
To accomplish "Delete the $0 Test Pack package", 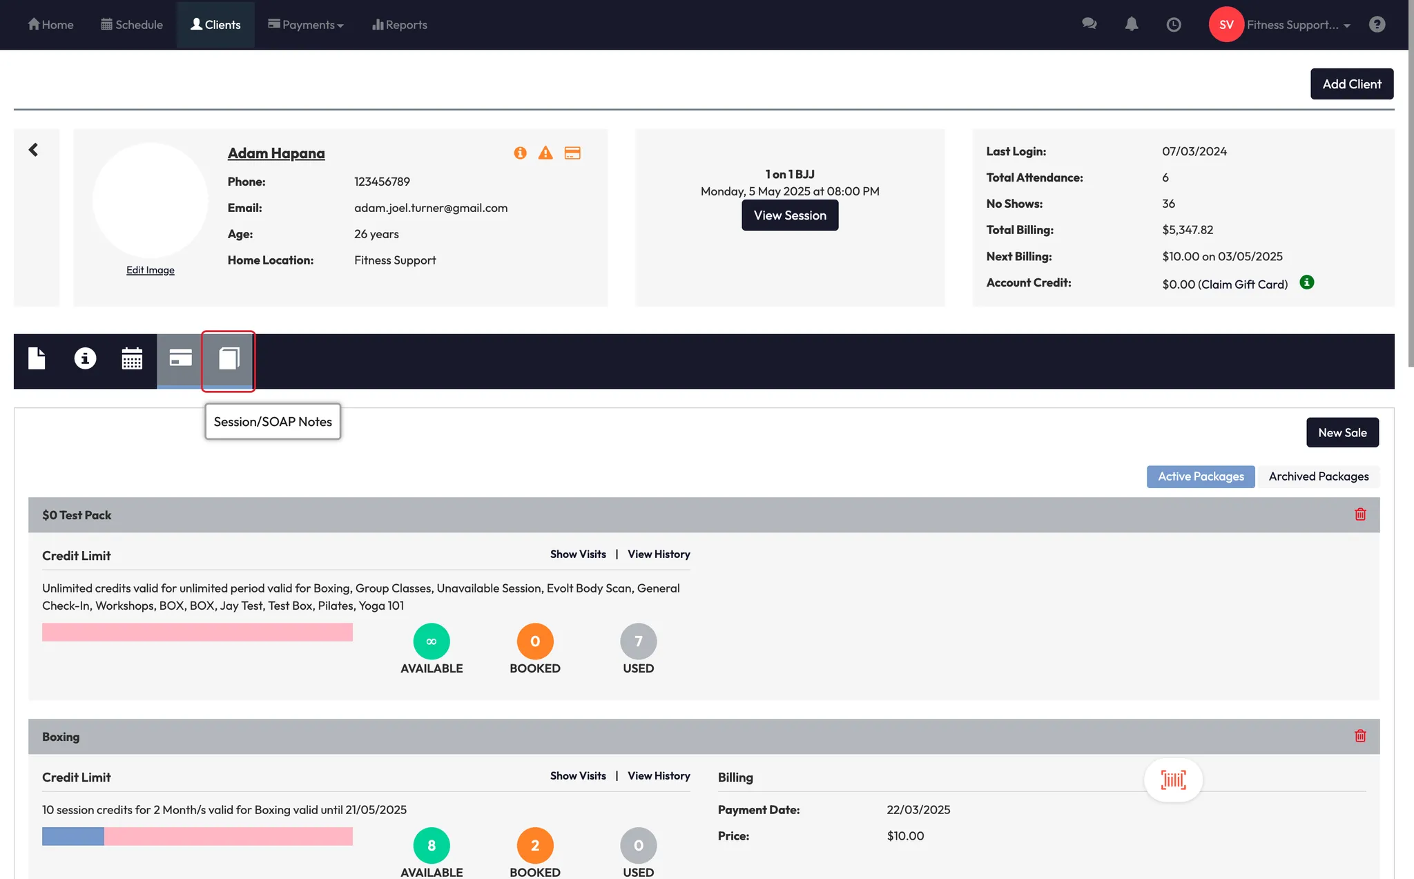I will point(1360,514).
